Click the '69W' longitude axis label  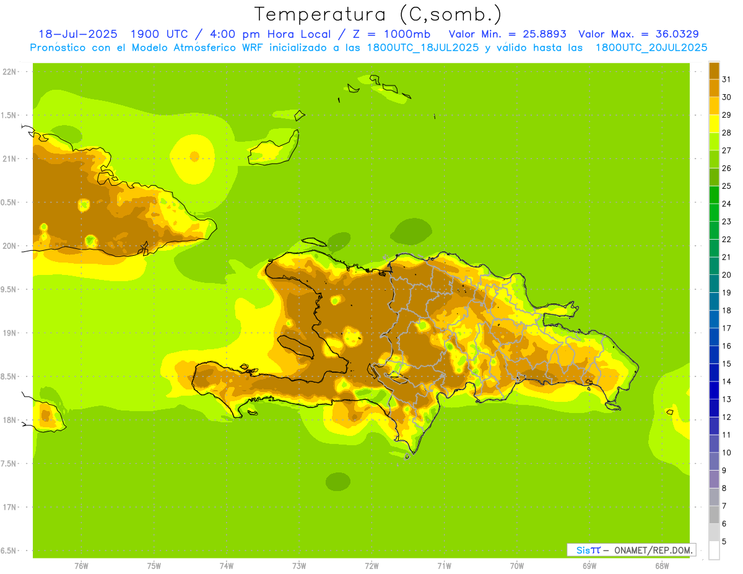[x=589, y=566]
